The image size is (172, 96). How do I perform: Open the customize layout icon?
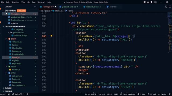[x=155, y=2]
